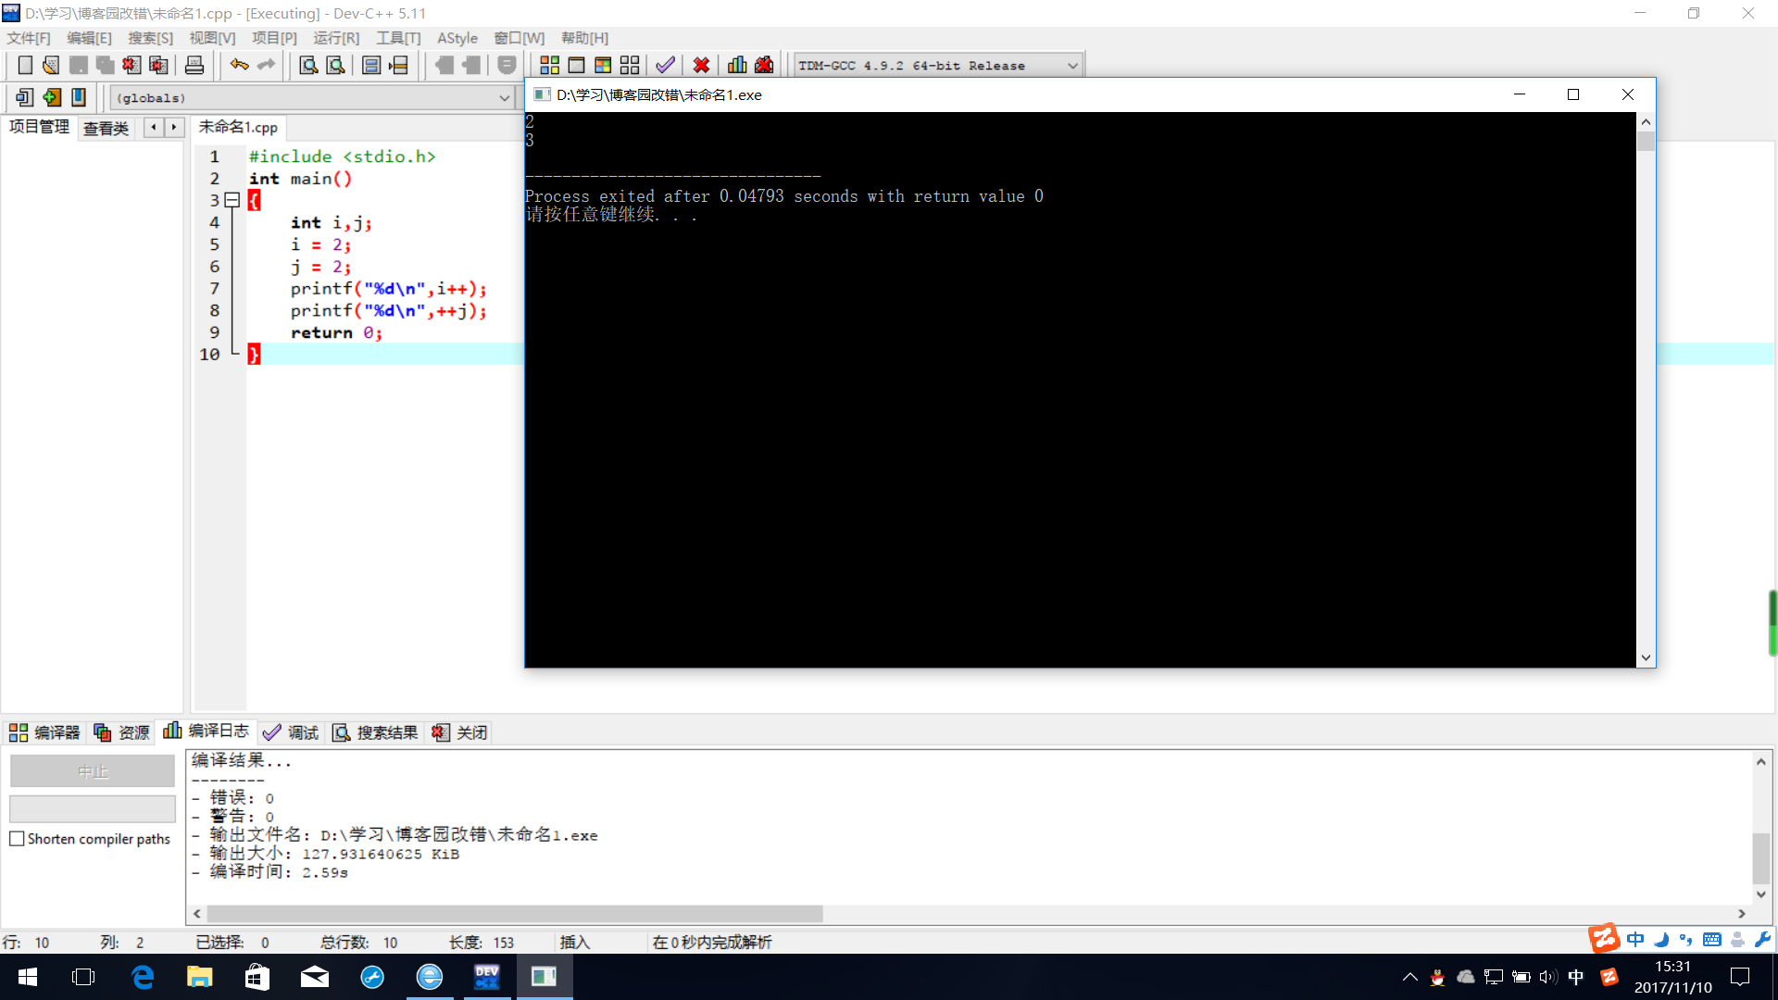This screenshot has width=1778, height=1000.
Task: Click the Debug checkmark icon
Action: tap(665, 65)
